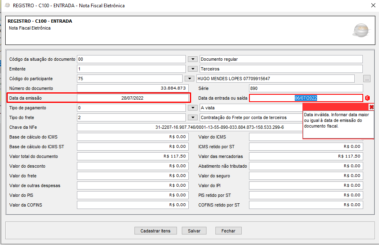Screen dimensions: 379x245
Task: Click the Data inválida error message text
Action: coord(336,120)
